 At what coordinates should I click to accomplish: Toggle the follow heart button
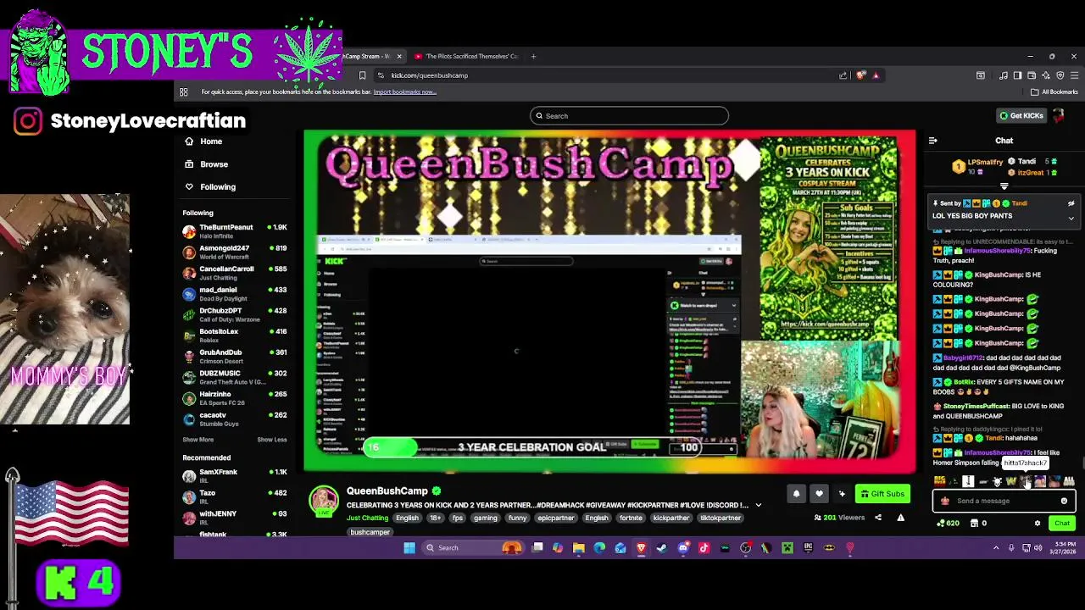pyautogui.click(x=819, y=494)
